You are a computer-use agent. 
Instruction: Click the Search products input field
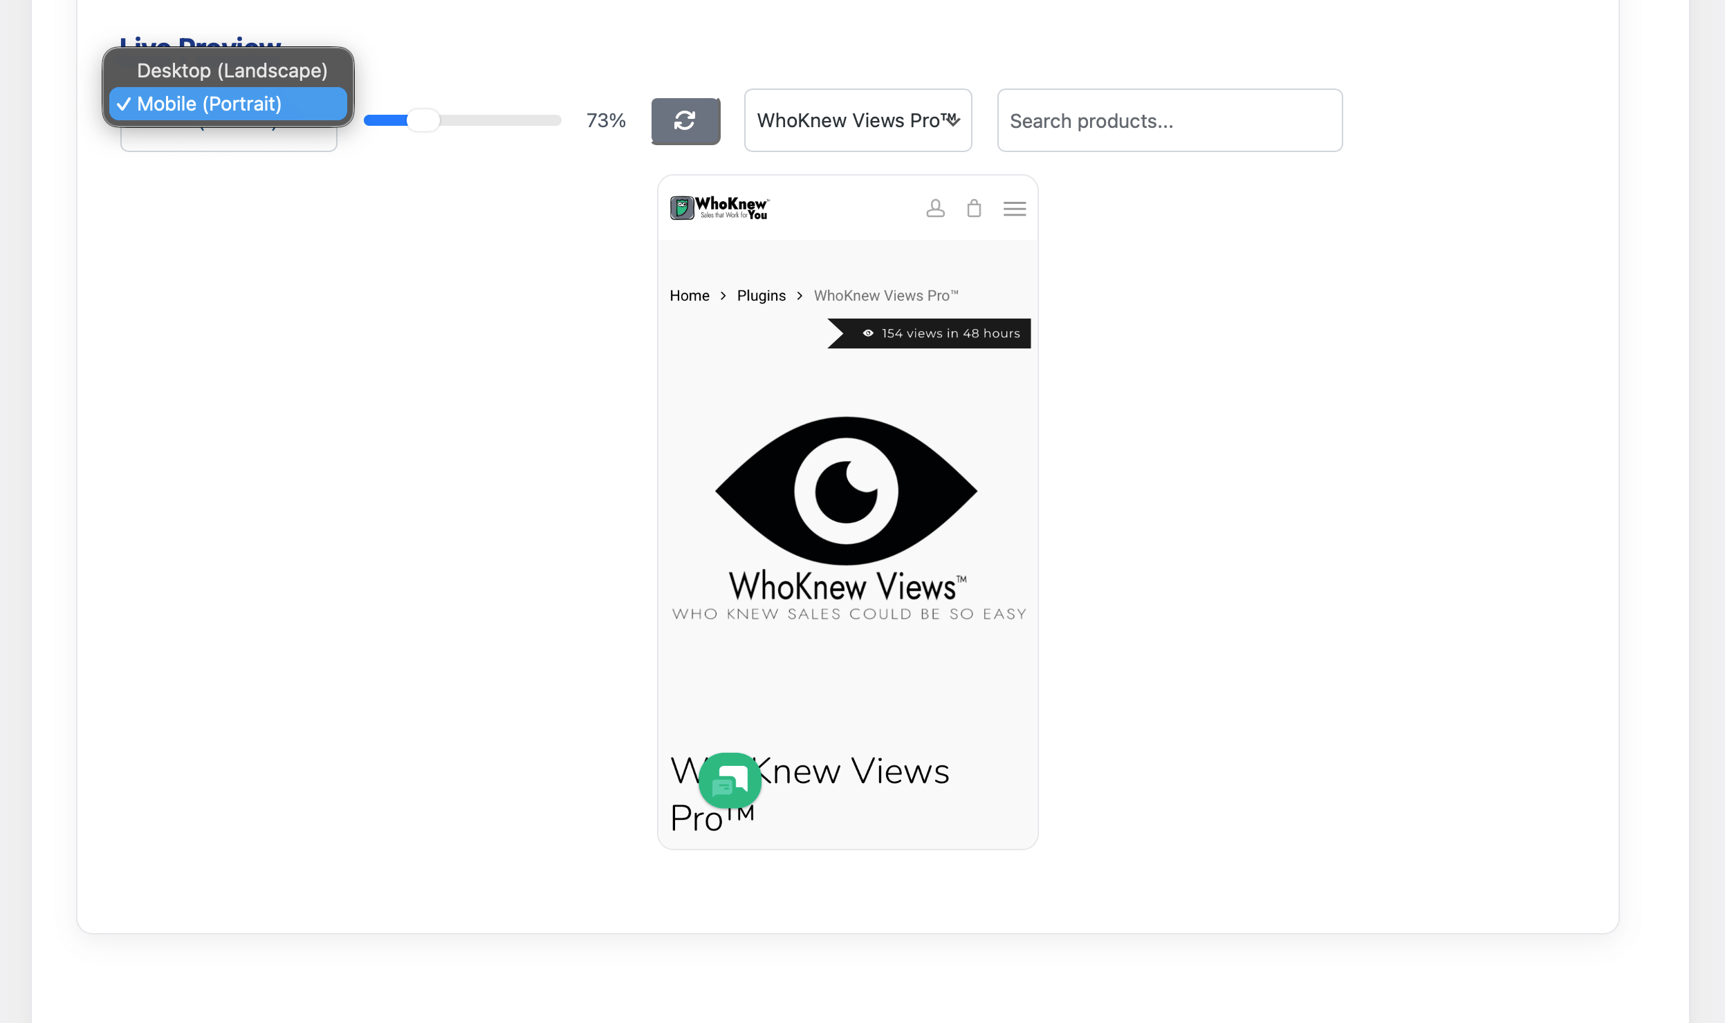(x=1168, y=120)
